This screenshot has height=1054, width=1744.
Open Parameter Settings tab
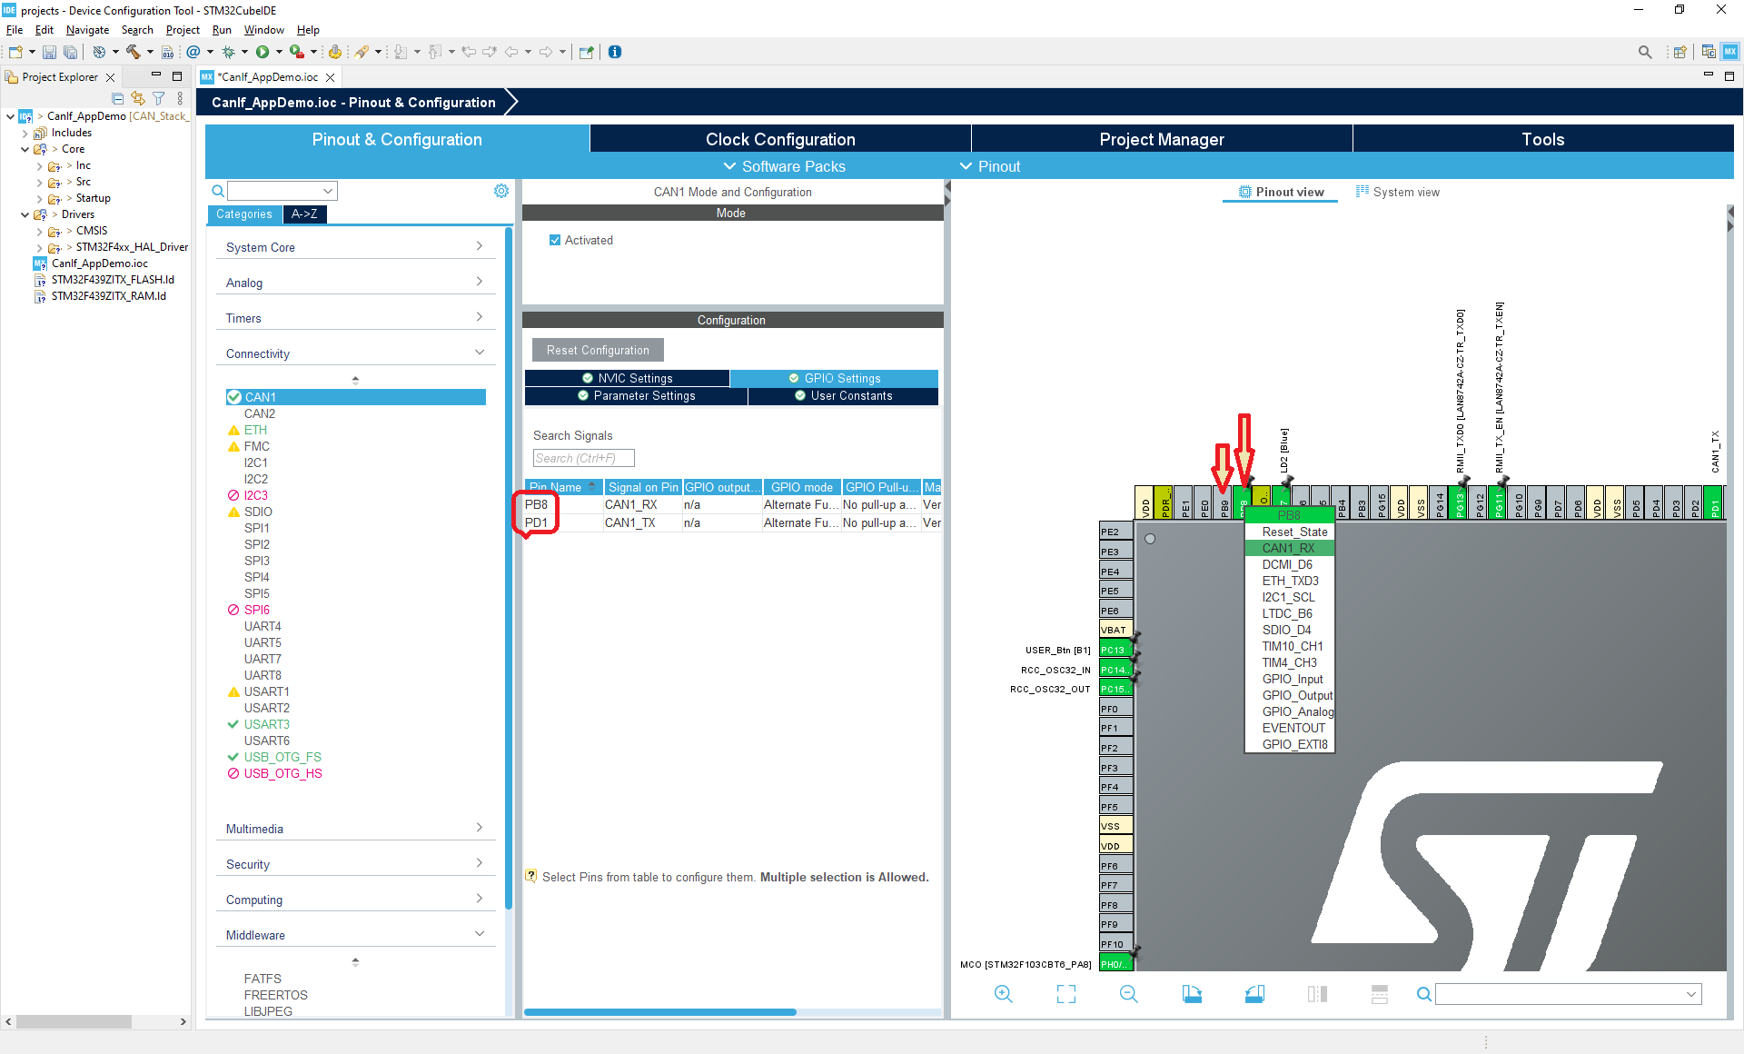(636, 395)
